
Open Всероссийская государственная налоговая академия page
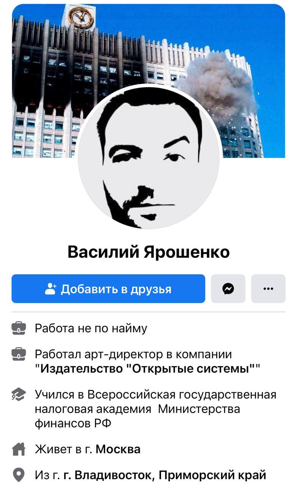(156, 409)
